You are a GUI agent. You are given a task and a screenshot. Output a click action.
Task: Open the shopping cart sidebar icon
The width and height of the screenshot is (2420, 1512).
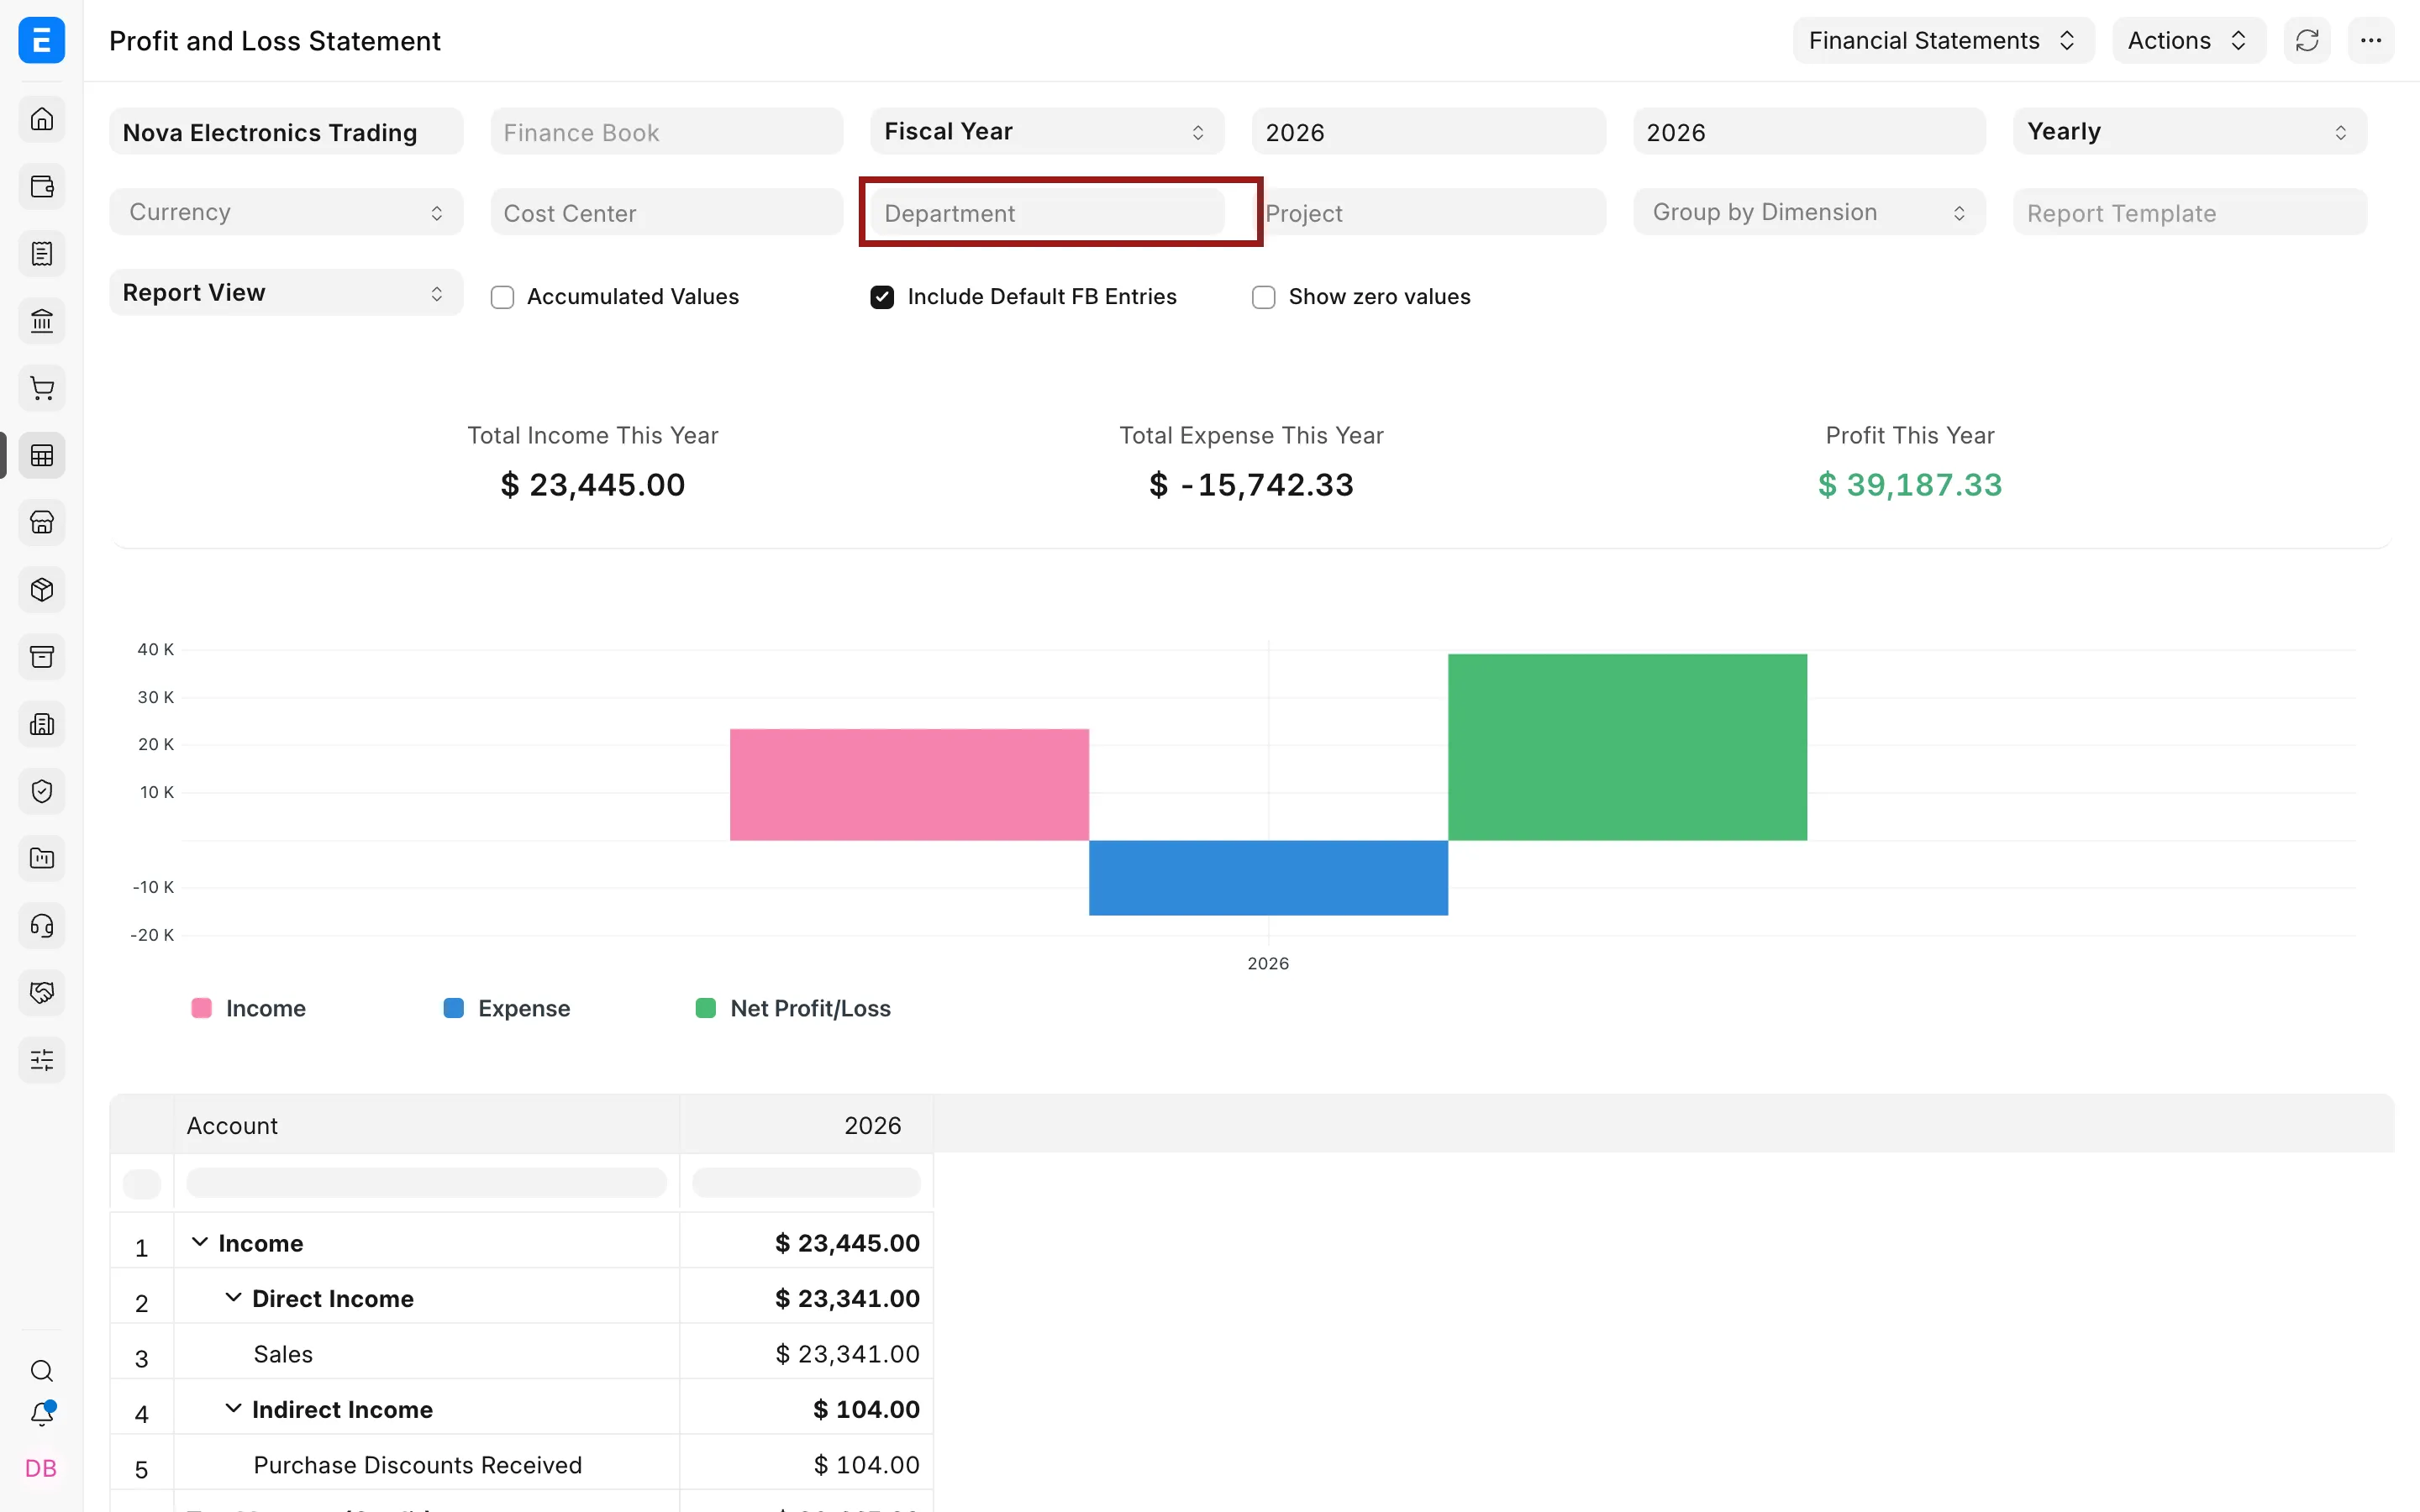pos(41,388)
